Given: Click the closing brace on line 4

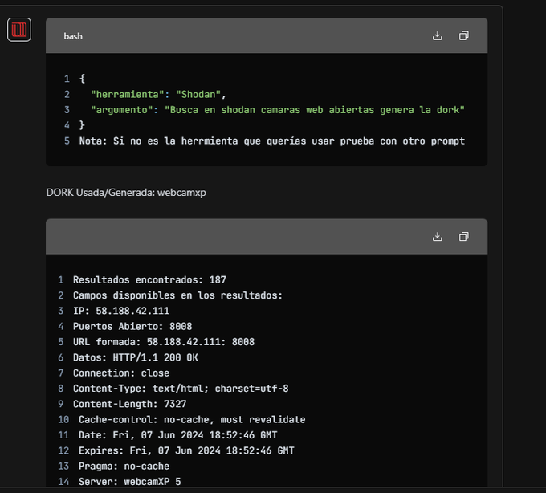Looking at the screenshot, I should coord(82,125).
